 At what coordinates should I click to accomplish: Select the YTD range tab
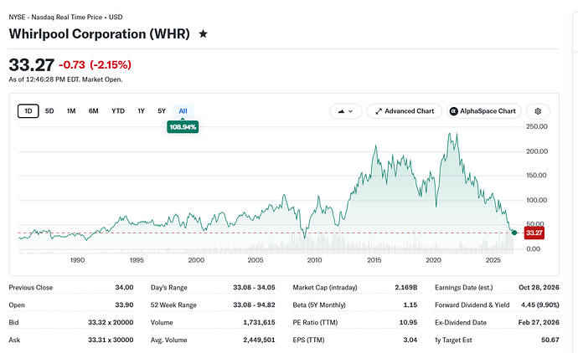(118, 111)
